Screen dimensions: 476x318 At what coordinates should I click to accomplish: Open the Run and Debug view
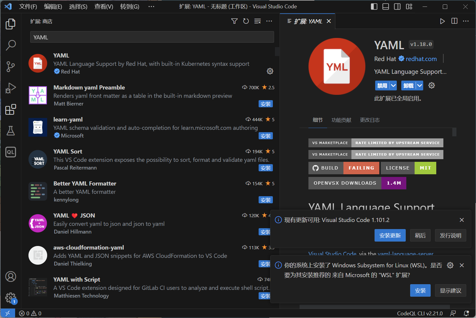coord(11,88)
